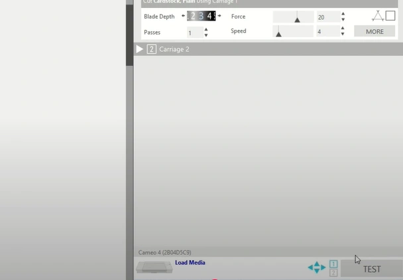Click the TEST cut button
Viewport: 403px width, 280px height.
pos(372,269)
